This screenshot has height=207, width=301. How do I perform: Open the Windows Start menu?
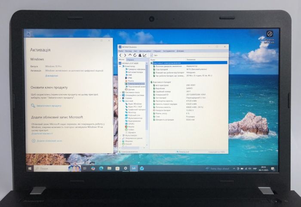coord(30,169)
